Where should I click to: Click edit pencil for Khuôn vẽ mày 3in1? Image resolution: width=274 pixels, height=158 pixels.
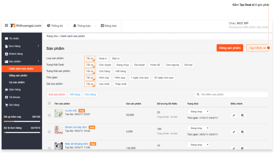pyautogui.click(x=234, y=132)
